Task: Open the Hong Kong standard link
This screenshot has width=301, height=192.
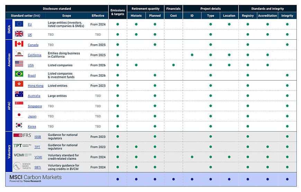Action: 35,86
